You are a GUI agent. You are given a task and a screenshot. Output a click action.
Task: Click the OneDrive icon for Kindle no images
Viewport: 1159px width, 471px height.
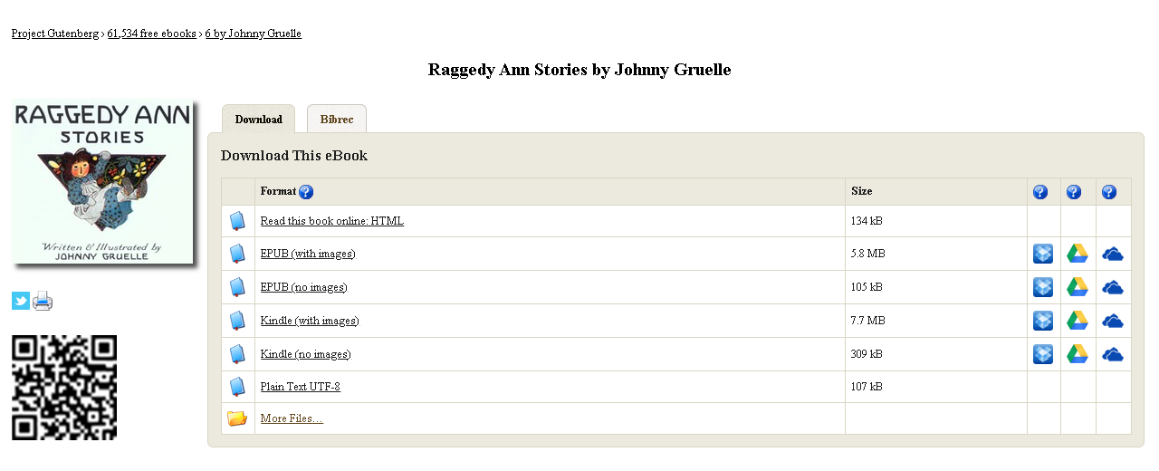pyautogui.click(x=1113, y=354)
